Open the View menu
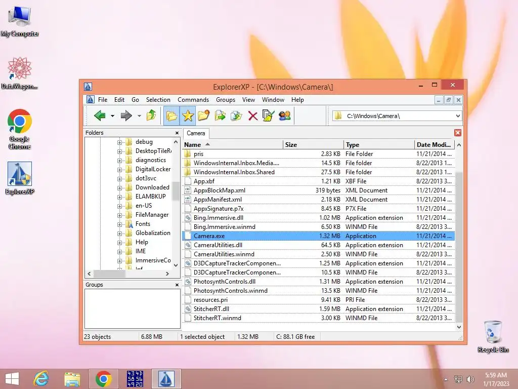This screenshot has width=518, height=389. pos(248,100)
